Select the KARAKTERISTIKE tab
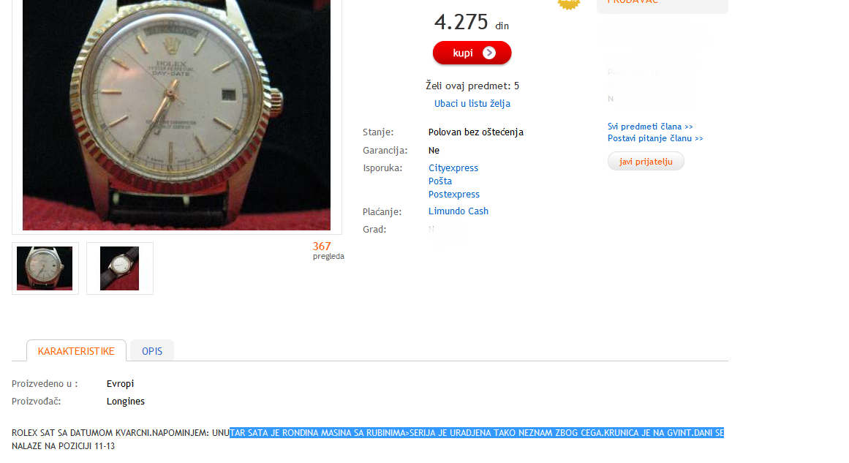849x463 pixels. click(76, 351)
